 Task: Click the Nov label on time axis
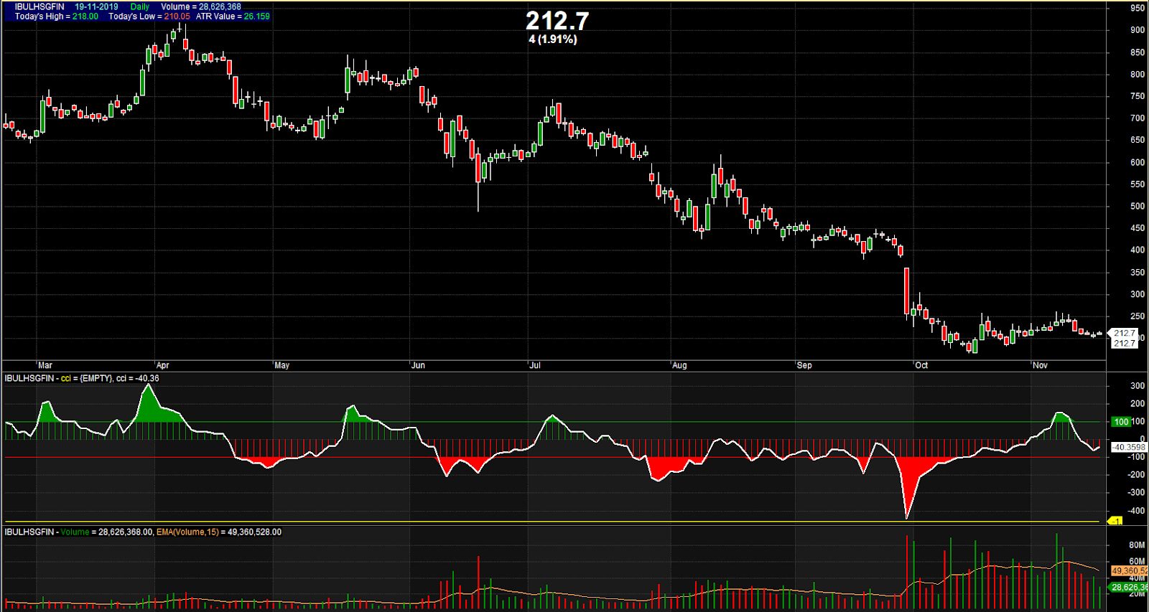pyautogui.click(x=1040, y=365)
